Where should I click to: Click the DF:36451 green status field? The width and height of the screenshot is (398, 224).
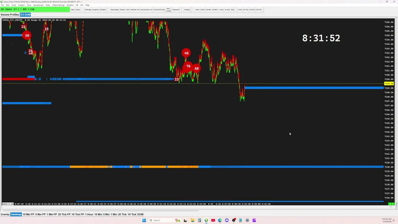click(35, 9)
